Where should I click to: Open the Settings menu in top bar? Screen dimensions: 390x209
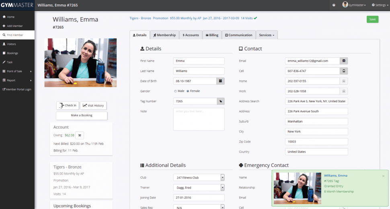380,5
